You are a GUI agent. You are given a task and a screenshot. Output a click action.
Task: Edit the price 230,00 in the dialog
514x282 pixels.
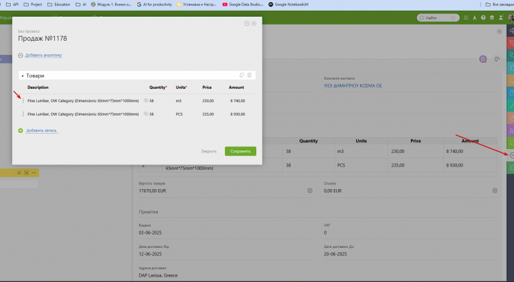[208, 101]
